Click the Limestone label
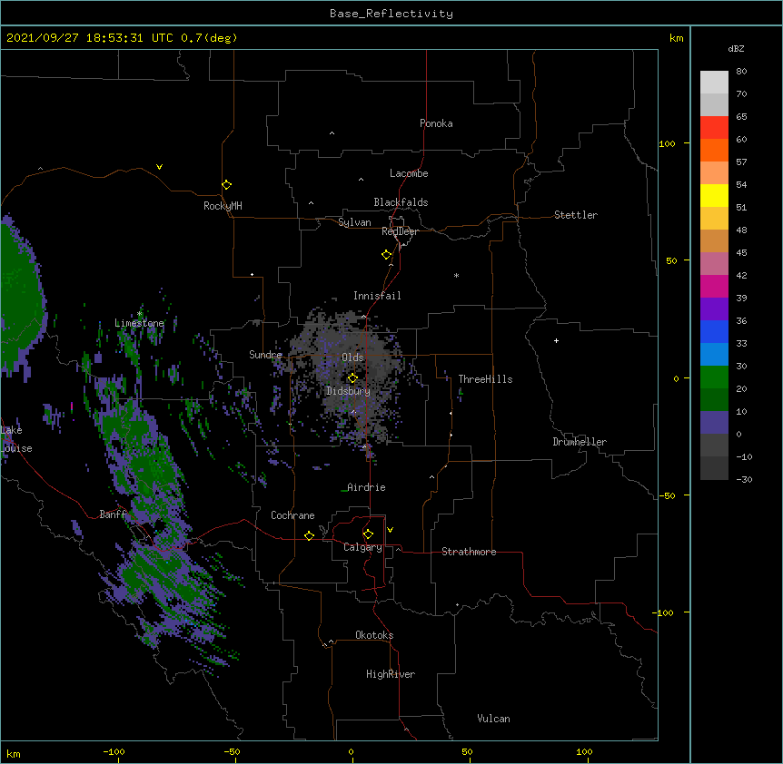Screen dimensions: 783x764 pyautogui.click(x=139, y=323)
